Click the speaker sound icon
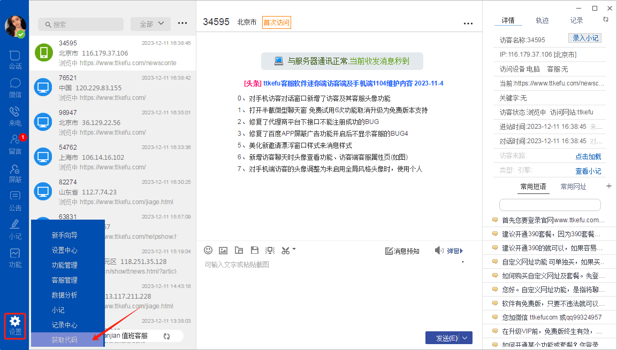This screenshot has height=350, width=617. (439, 251)
